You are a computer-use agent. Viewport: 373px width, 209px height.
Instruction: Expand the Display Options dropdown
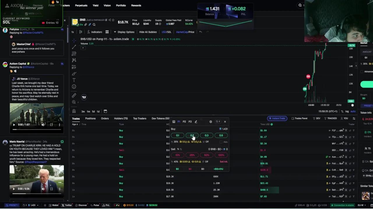pyautogui.click(x=124, y=32)
